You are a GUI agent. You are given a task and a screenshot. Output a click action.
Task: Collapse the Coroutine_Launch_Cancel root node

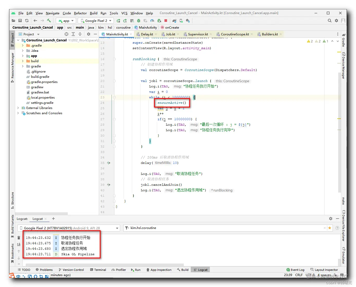[x=18, y=40]
